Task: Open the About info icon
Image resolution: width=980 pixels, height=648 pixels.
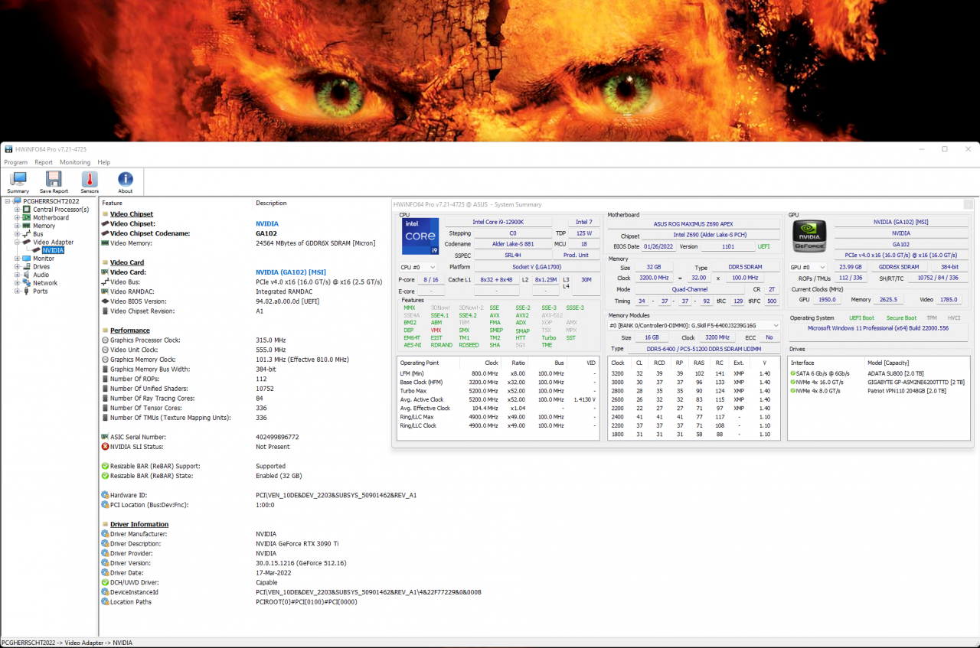Action: pos(126,179)
